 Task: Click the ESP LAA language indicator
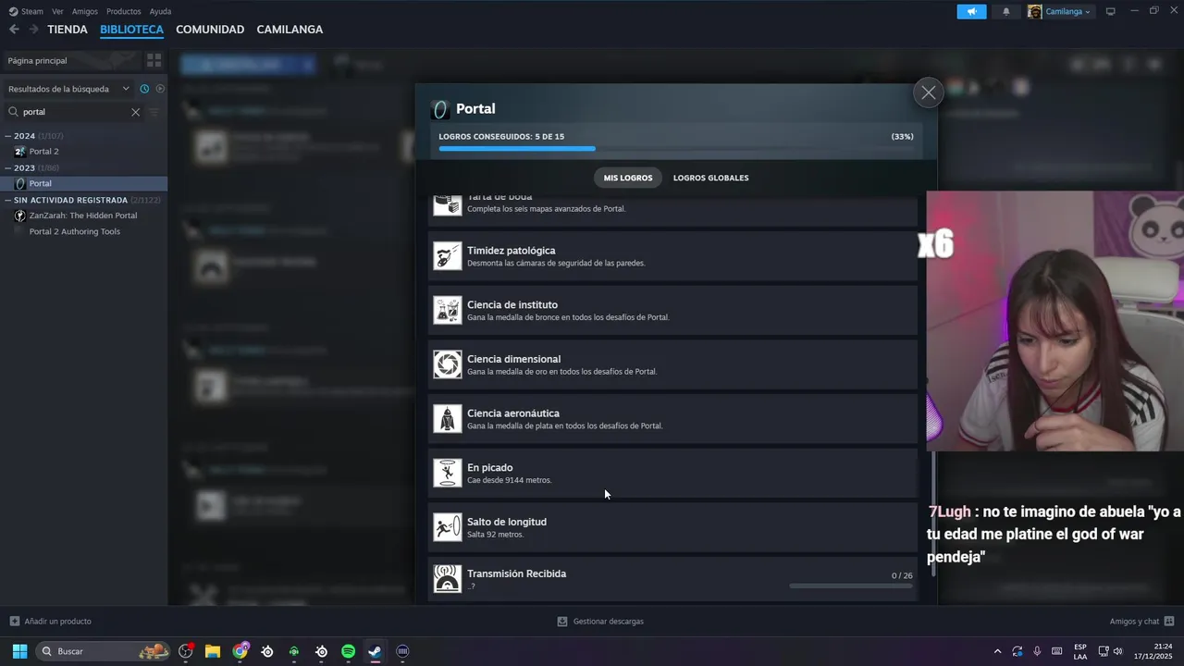[1080, 651]
